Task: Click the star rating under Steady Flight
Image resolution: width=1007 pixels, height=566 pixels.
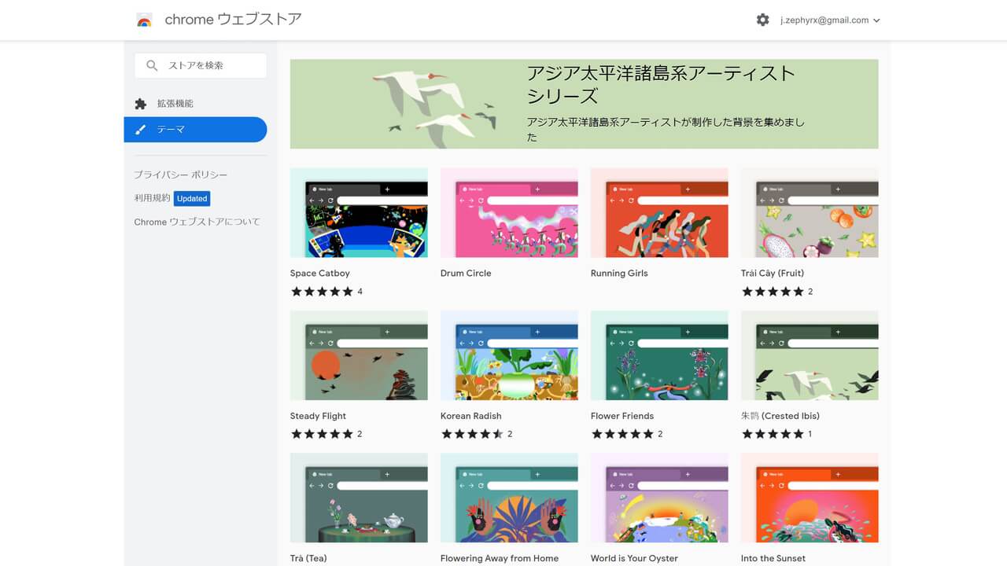Action: (x=322, y=434)
